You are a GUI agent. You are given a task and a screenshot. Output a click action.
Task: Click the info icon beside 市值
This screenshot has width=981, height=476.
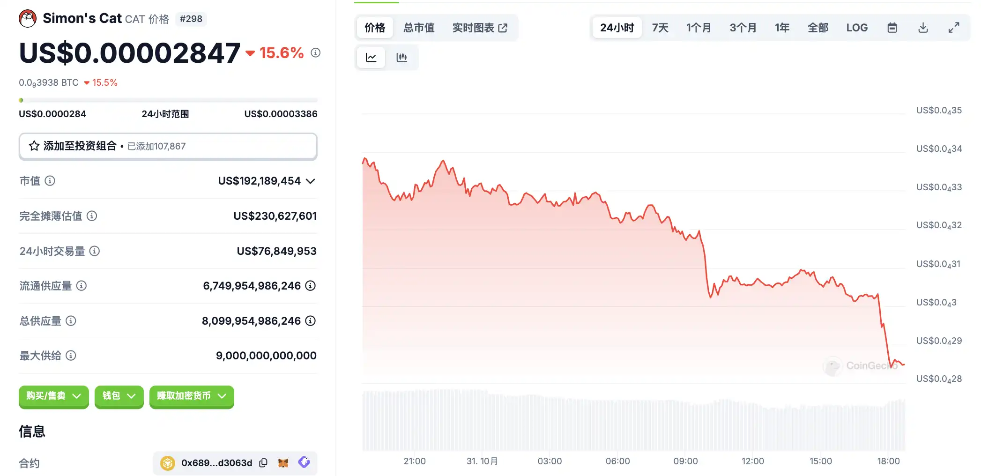point(50,181)
